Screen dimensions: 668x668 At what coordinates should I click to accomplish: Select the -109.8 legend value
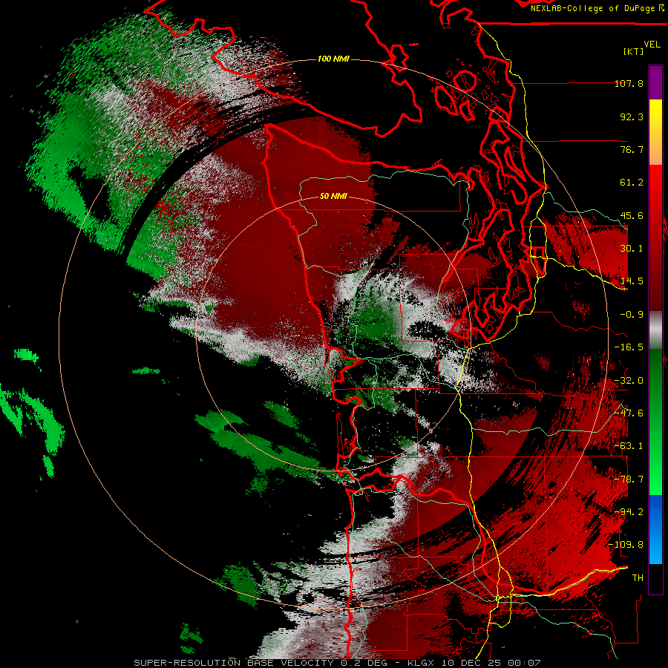point(626,545)
